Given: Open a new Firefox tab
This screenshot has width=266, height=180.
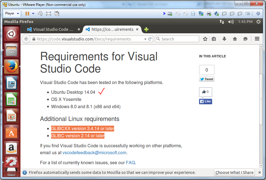Looking at the screenshot, I should [146, 29].
